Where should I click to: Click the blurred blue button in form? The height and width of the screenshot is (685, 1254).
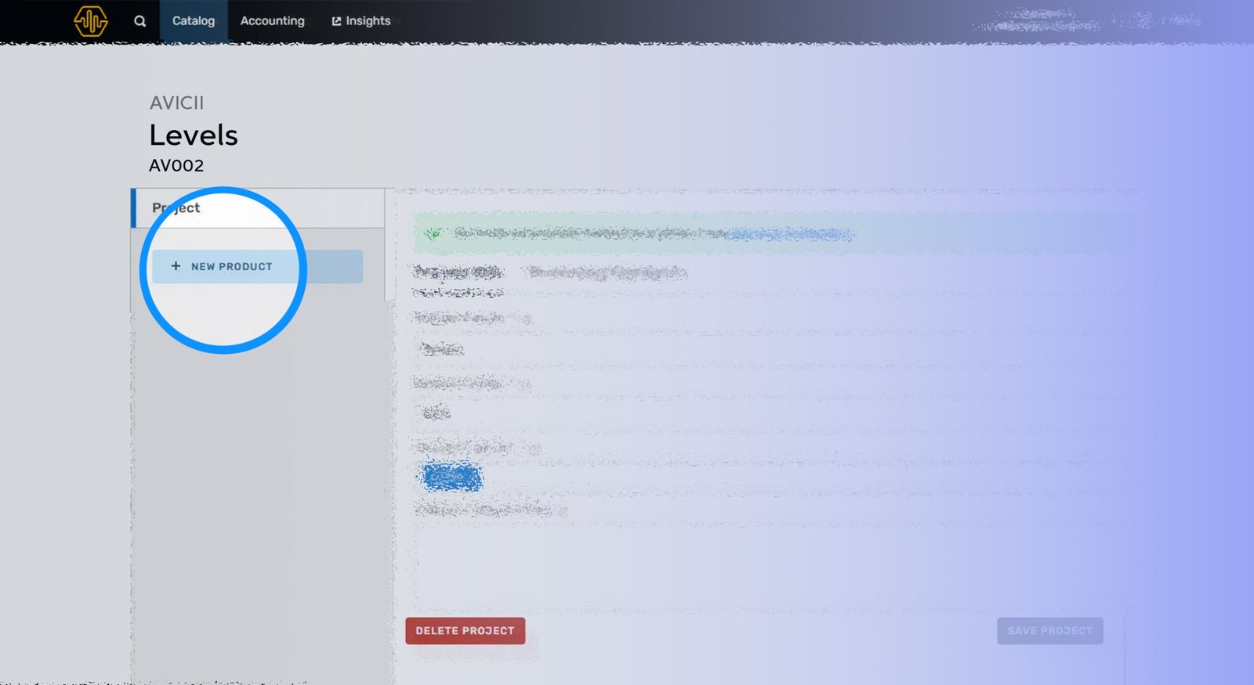coord(452,476)
